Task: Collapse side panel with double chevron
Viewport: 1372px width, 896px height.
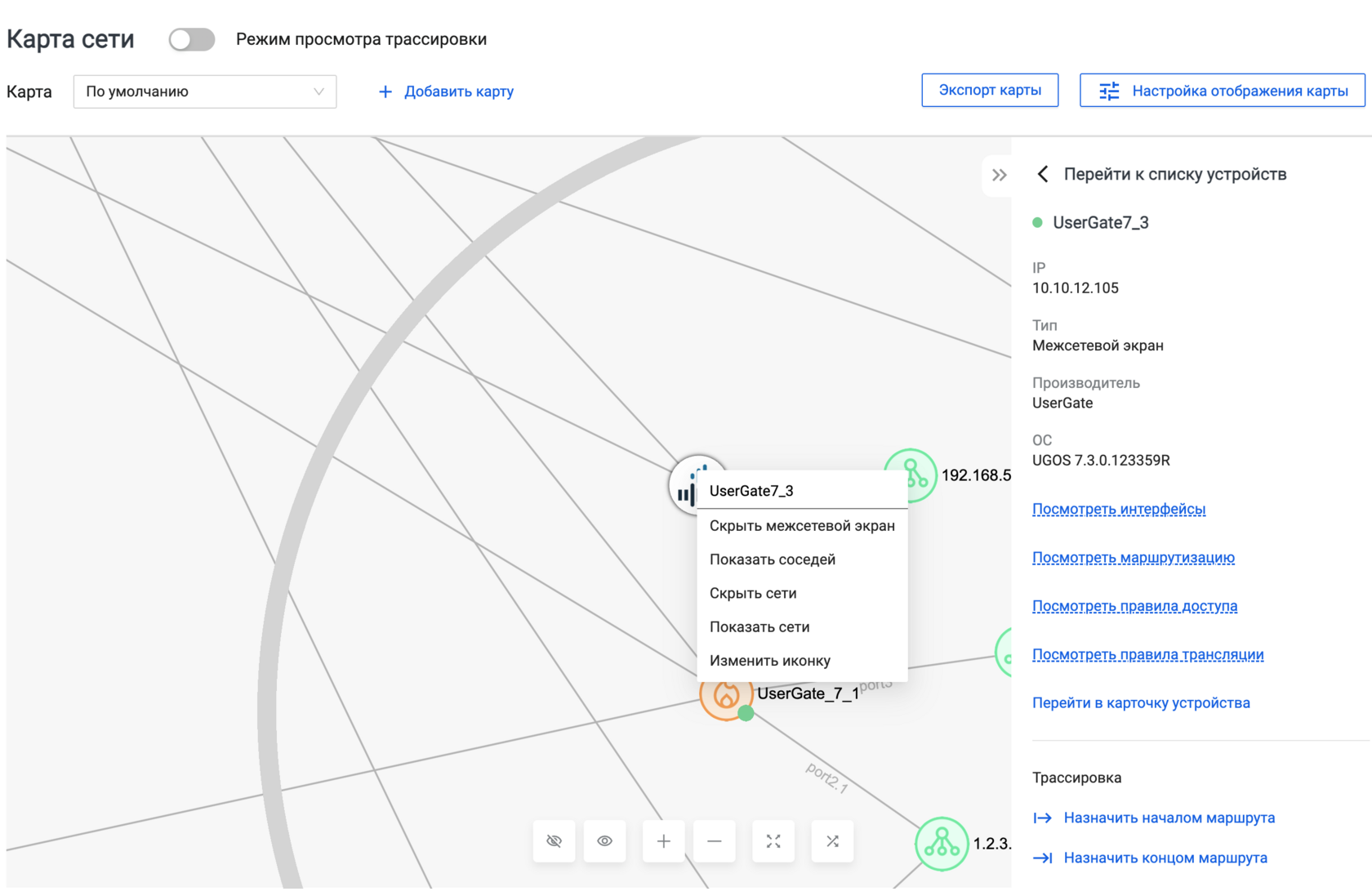Action: pos(999,175)
